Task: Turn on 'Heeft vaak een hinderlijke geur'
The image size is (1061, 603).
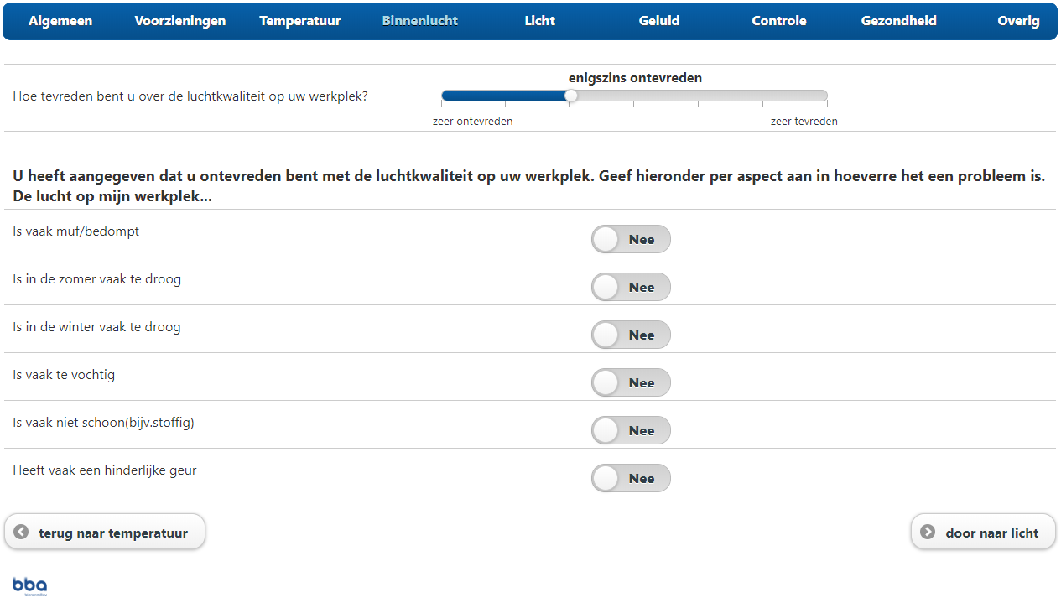Action: [631, 478]
